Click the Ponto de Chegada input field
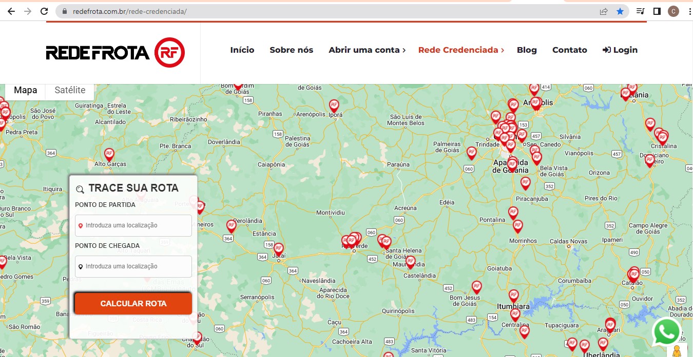 pos(133,266)
